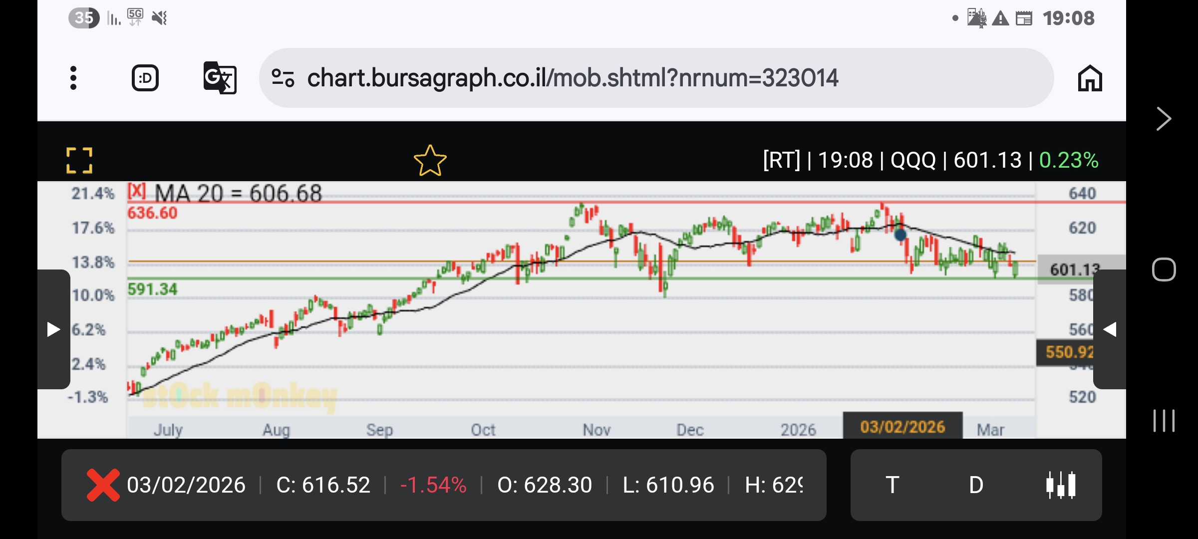Click the 550.92 price label

pos(1066,352)
